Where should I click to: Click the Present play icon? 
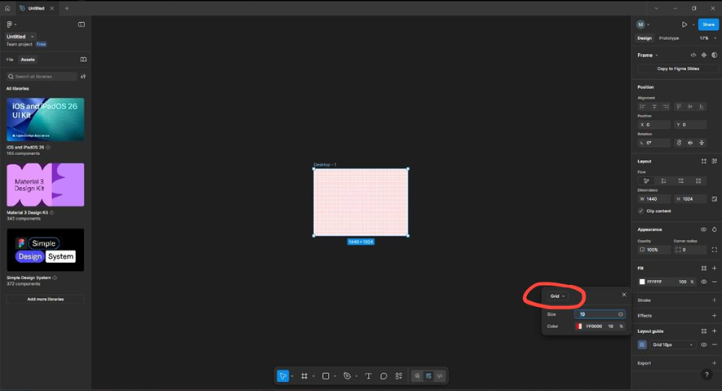point(684,24)
